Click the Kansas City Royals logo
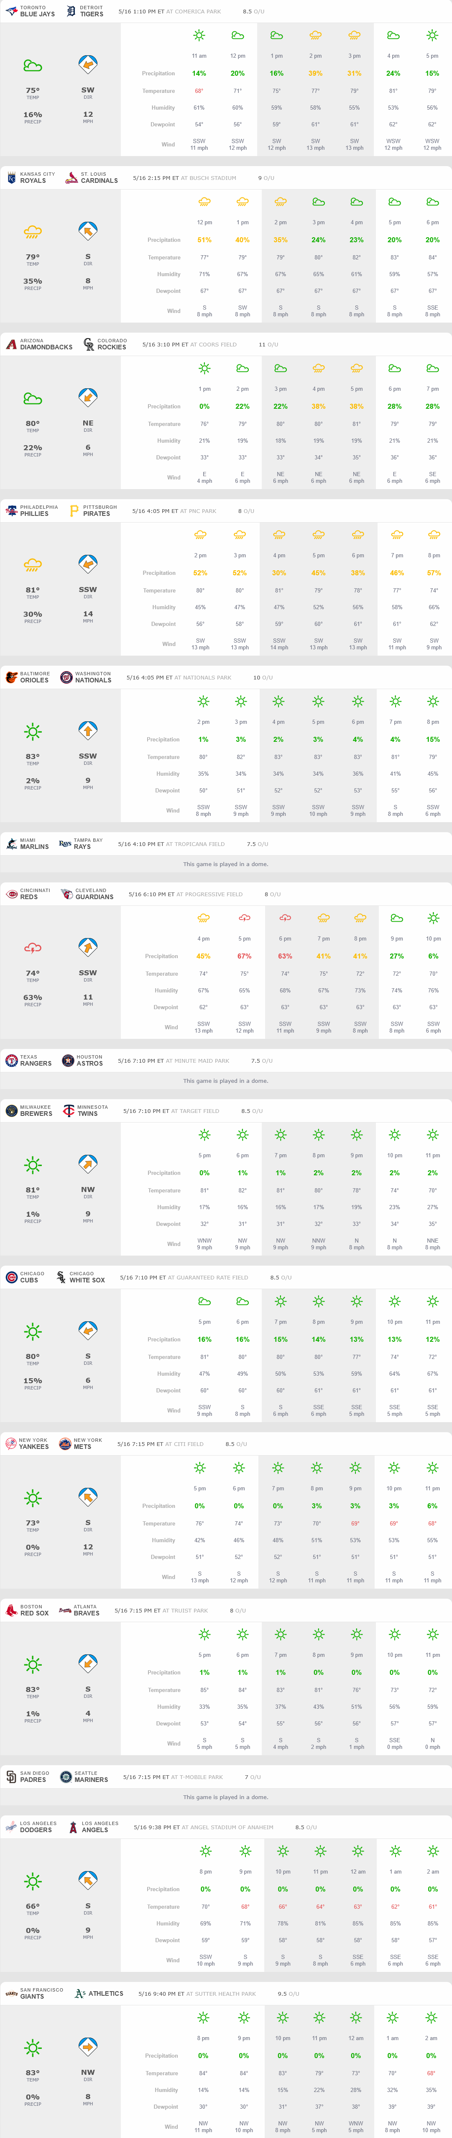The width and height of the screenshot is (452, 2138). coord(11,178)
